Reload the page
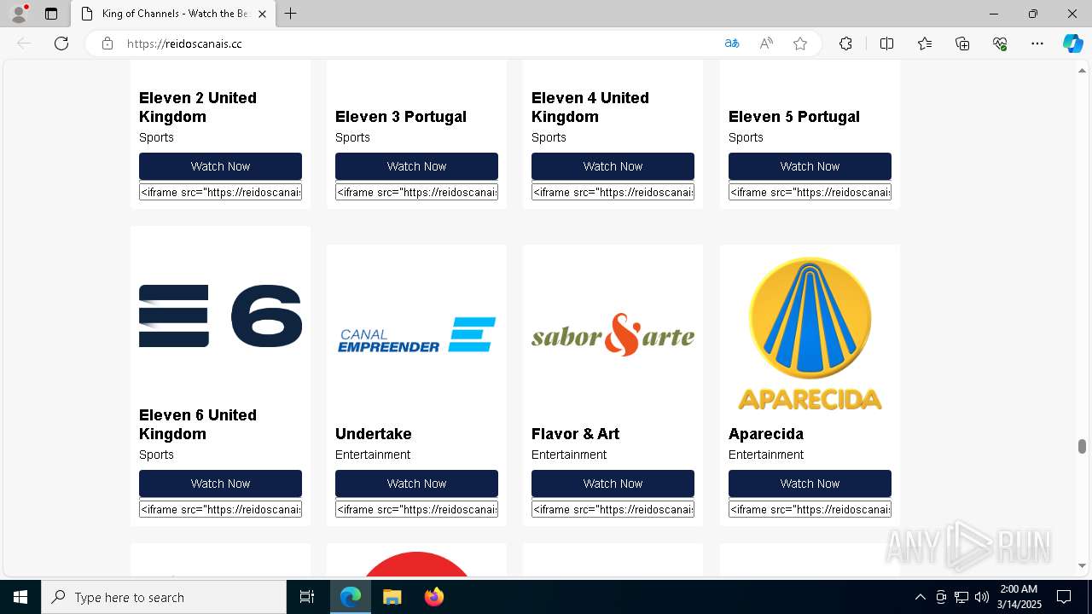This screenshot has height=614, width=1092. pyautogui.click(x=61, y=43)
